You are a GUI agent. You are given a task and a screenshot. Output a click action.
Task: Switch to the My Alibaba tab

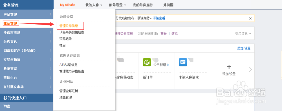coord(68,5)
